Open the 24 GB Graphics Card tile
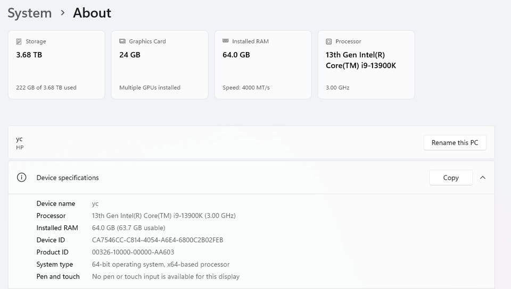The width and height of the screenshot is (511, 289). pyautogui.click(x=160, y=65)
